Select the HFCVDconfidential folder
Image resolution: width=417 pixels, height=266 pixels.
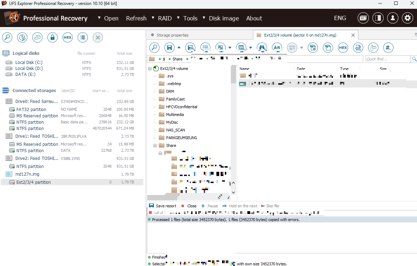(x=182, y=107)
